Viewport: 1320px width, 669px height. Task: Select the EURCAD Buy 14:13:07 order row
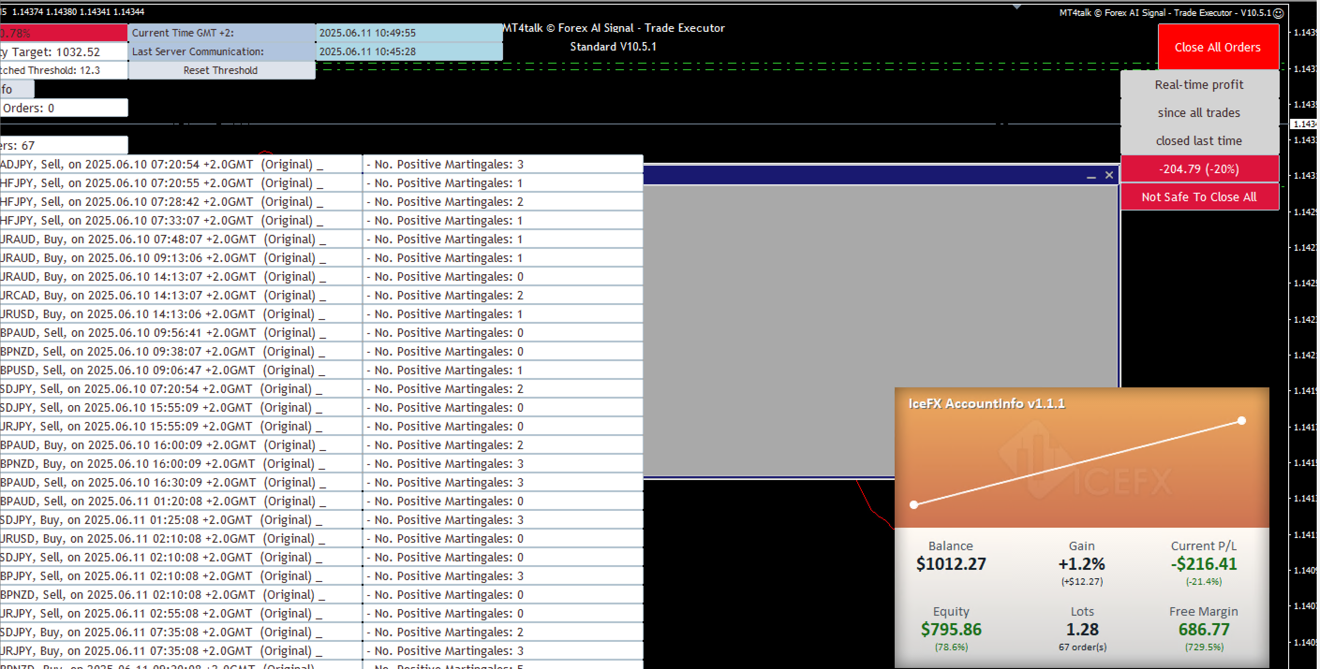164,295
